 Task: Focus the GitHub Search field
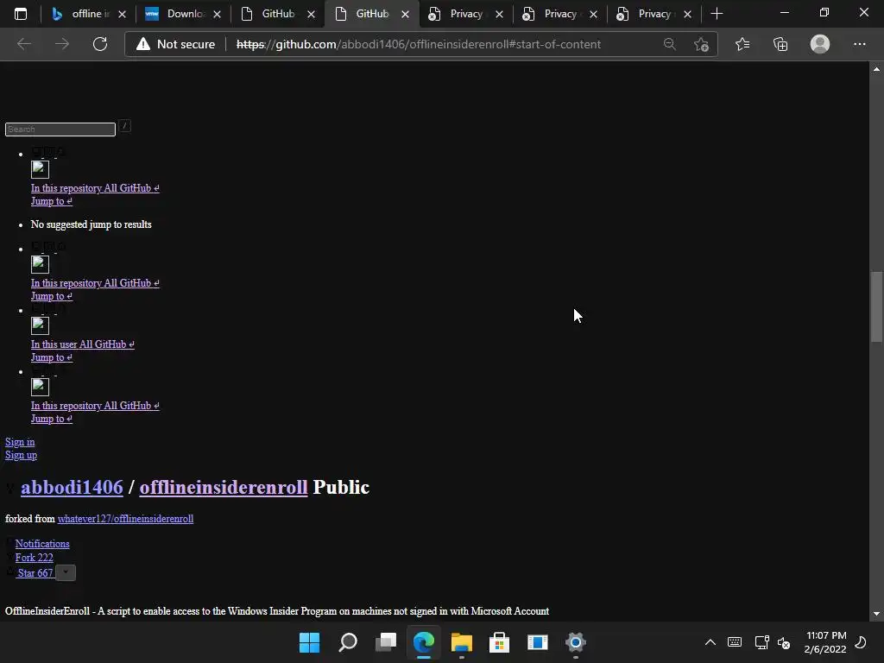point(60,129)
